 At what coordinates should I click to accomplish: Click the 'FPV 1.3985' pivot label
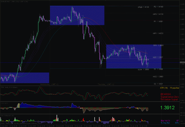tap(158, 45)
